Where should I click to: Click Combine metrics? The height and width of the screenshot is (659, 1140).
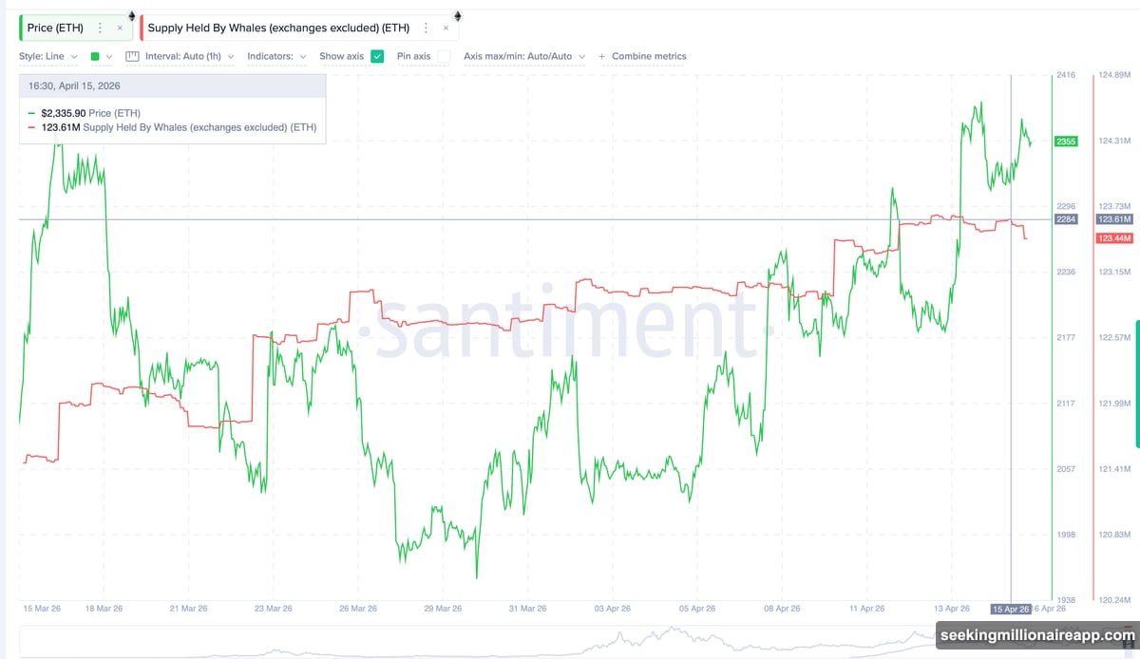coord(649,56)
